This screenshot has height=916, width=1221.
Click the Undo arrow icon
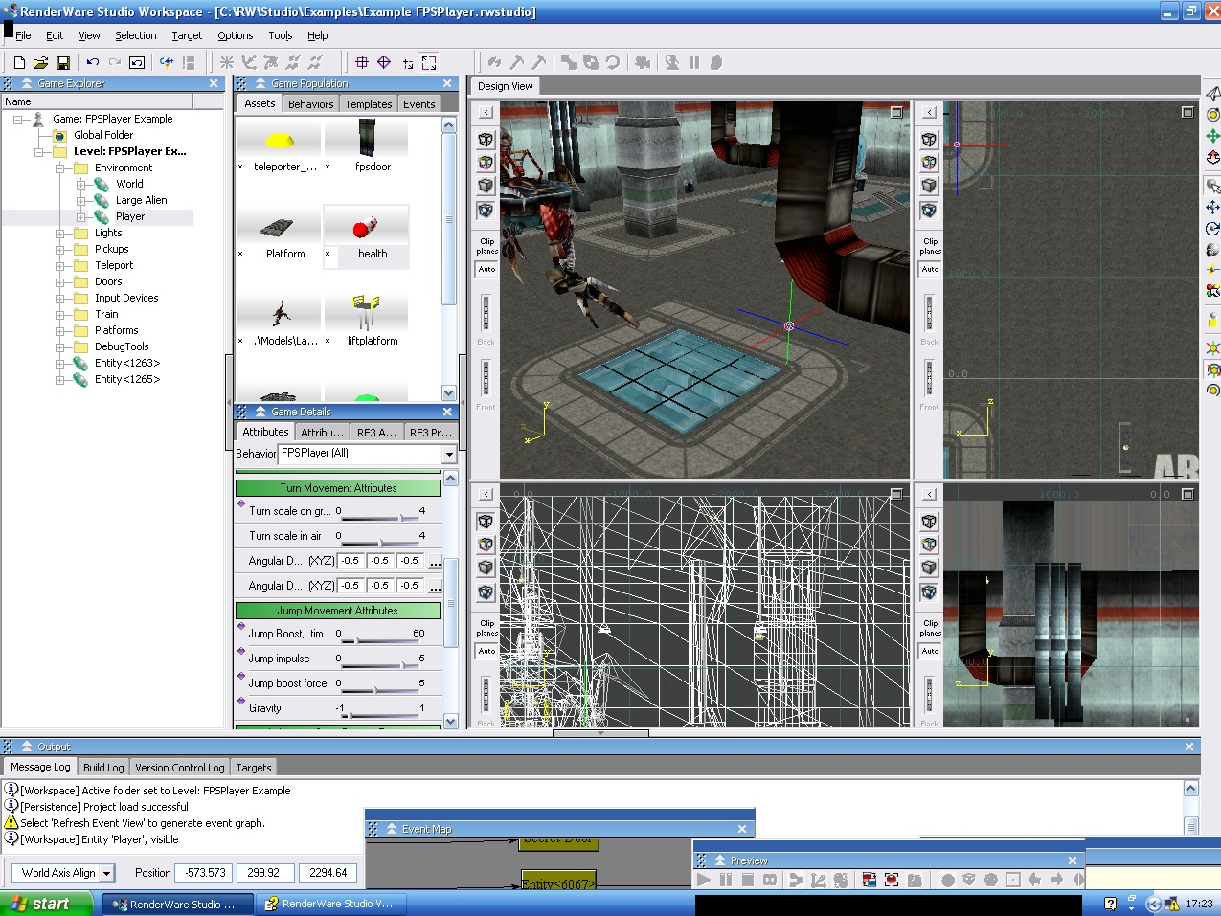click(93, 62)
